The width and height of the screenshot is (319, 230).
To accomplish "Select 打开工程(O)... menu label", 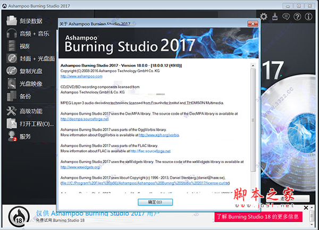I will pos(37,124).
